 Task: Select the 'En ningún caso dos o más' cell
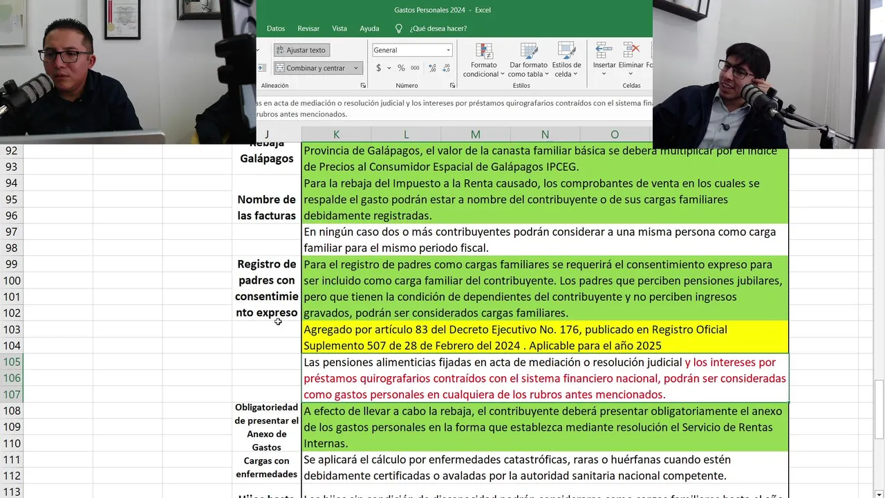click(545, 239)
